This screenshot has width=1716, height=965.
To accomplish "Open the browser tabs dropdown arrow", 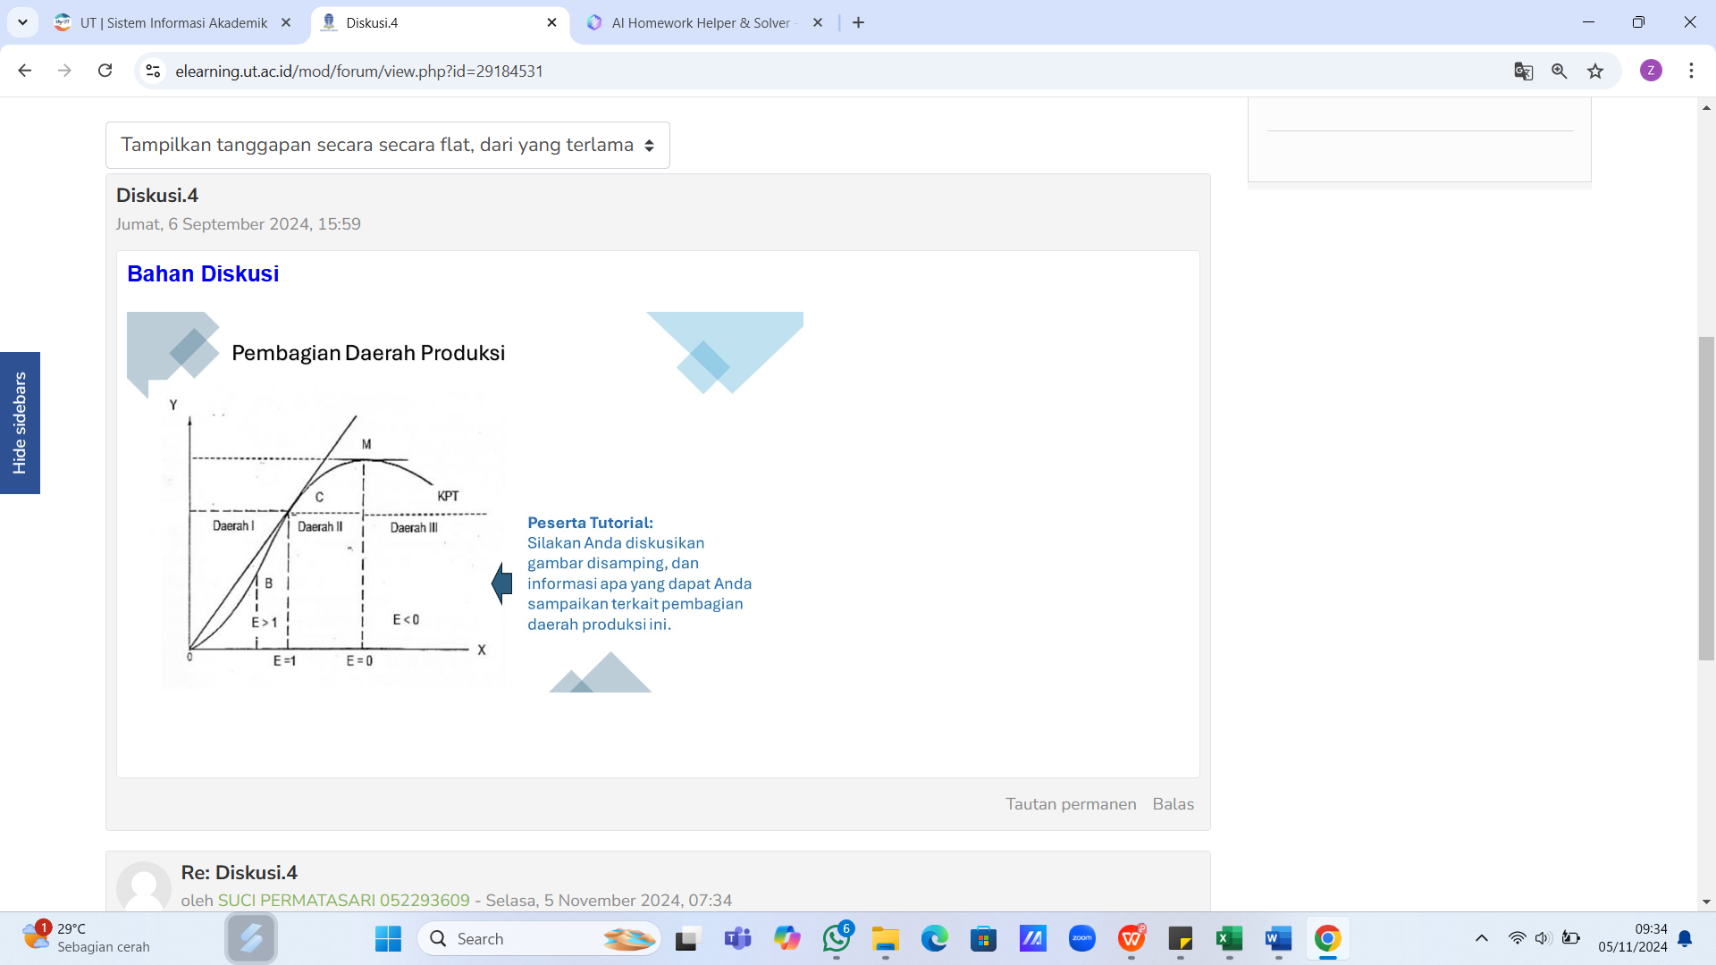I will [22, 21].
